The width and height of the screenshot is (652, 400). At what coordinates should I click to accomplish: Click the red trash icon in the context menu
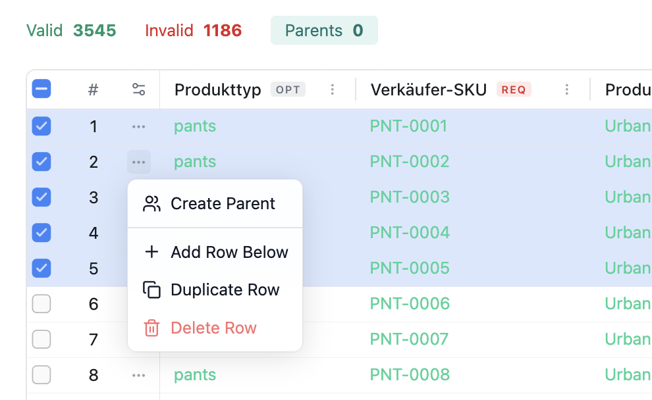click(152, 328)
